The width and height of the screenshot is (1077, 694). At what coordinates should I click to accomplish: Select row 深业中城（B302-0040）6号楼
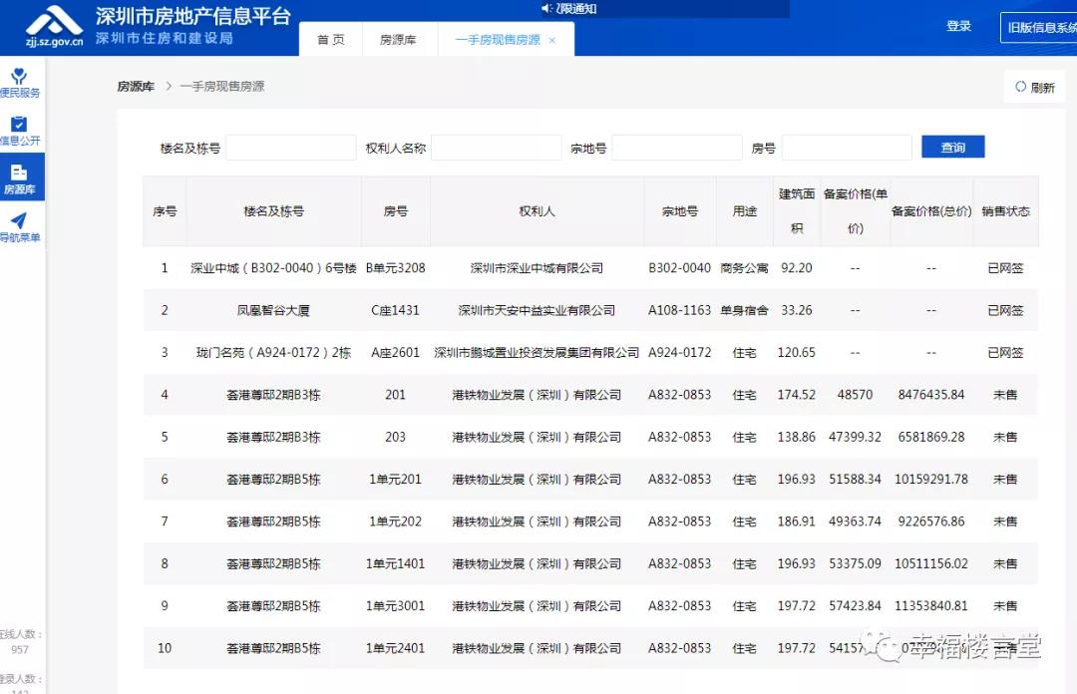click(590, 268)
